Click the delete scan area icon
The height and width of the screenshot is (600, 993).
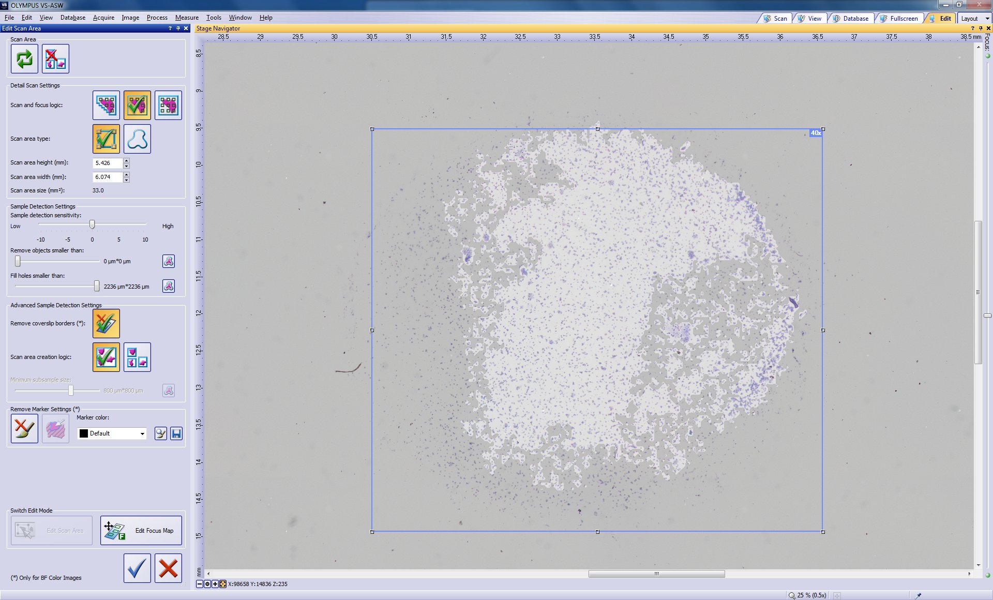[55, 59]
